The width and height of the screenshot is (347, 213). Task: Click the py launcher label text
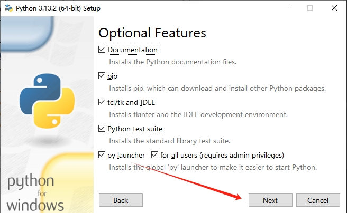click(126, 155)
